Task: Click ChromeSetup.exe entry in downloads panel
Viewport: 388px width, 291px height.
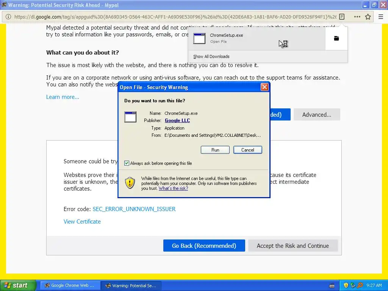Action: pyautogui.click(x=257, y=38)
